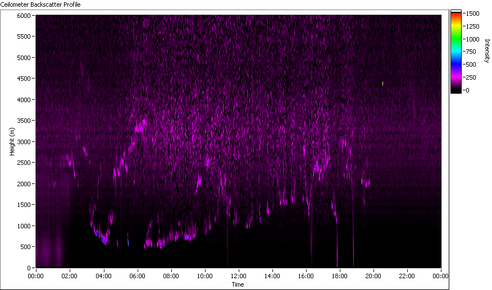Select the 5500 height tick label
Image resolution: width=492 pixels, height=290 pixels.
[x=24, y=36]
